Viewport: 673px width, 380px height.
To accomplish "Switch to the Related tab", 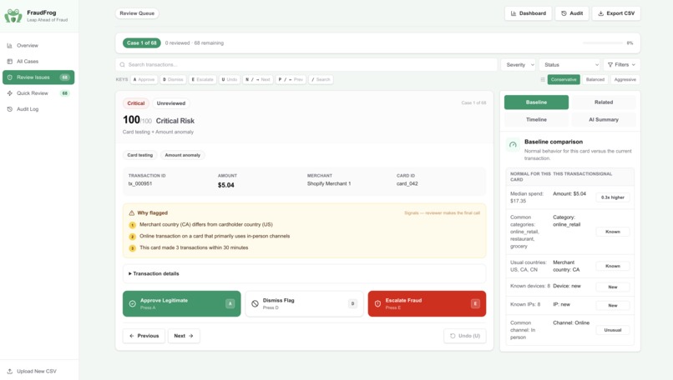I will coord(604,102).
